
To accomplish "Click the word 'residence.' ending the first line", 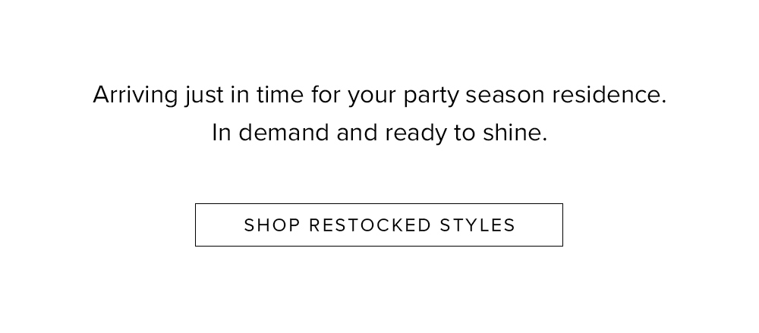I will (x=609, y=94).
